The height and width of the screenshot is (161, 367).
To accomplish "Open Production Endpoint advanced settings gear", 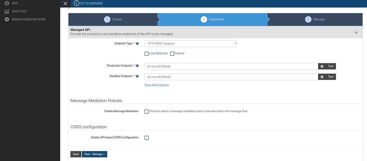I will 322,66.
